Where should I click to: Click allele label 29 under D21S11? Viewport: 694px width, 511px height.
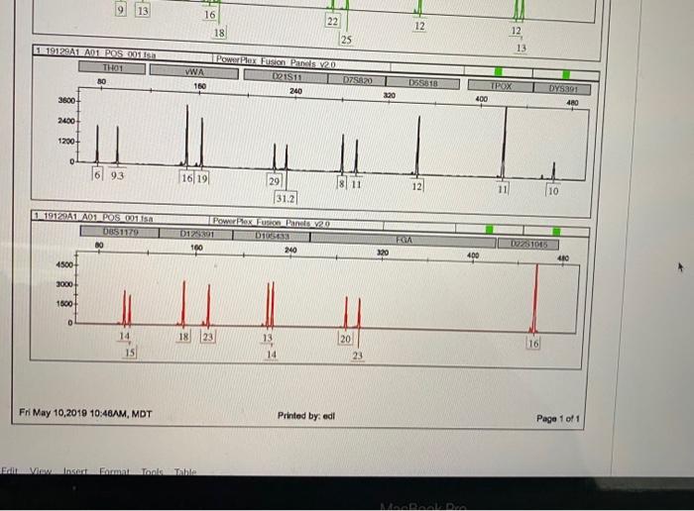click(x=274, y=181)
